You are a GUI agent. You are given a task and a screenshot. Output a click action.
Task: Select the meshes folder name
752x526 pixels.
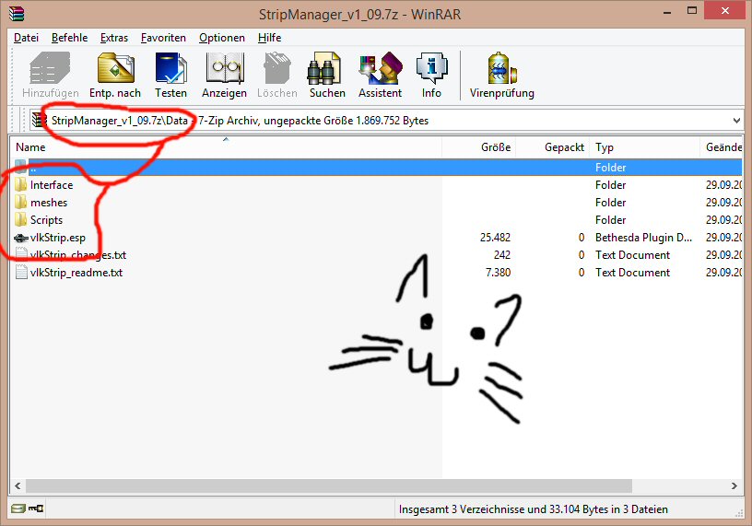coord(49,203)
